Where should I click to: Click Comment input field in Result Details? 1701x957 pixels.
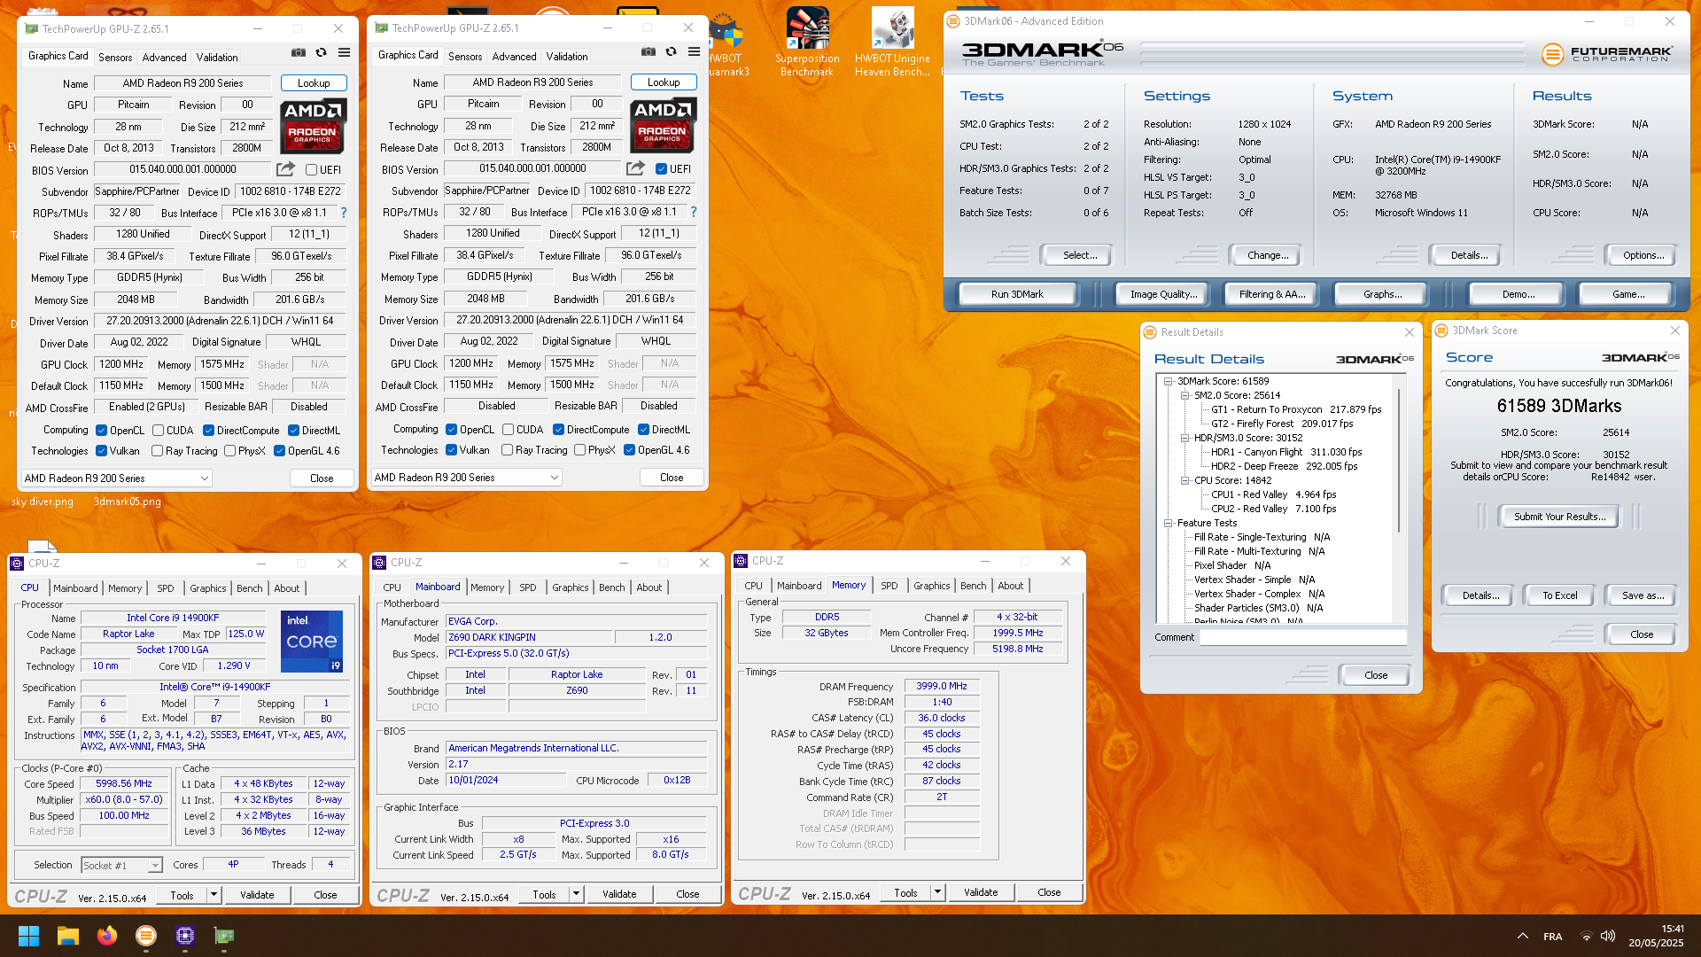(x=1303, y=638)
